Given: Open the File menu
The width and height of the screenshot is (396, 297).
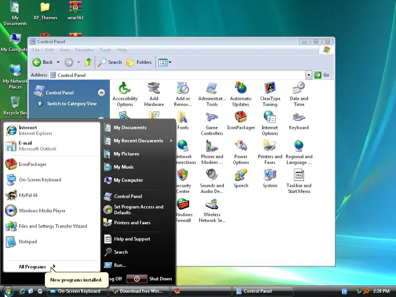Looking at the screenshot, I should click(36, 50).
